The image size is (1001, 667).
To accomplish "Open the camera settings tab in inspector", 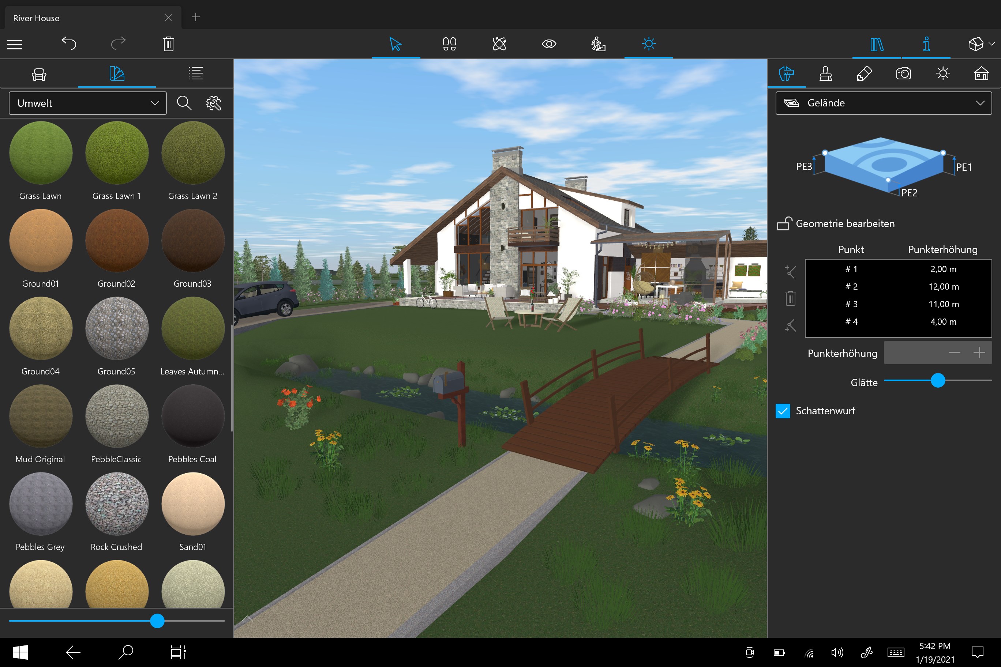I will 903,74.
